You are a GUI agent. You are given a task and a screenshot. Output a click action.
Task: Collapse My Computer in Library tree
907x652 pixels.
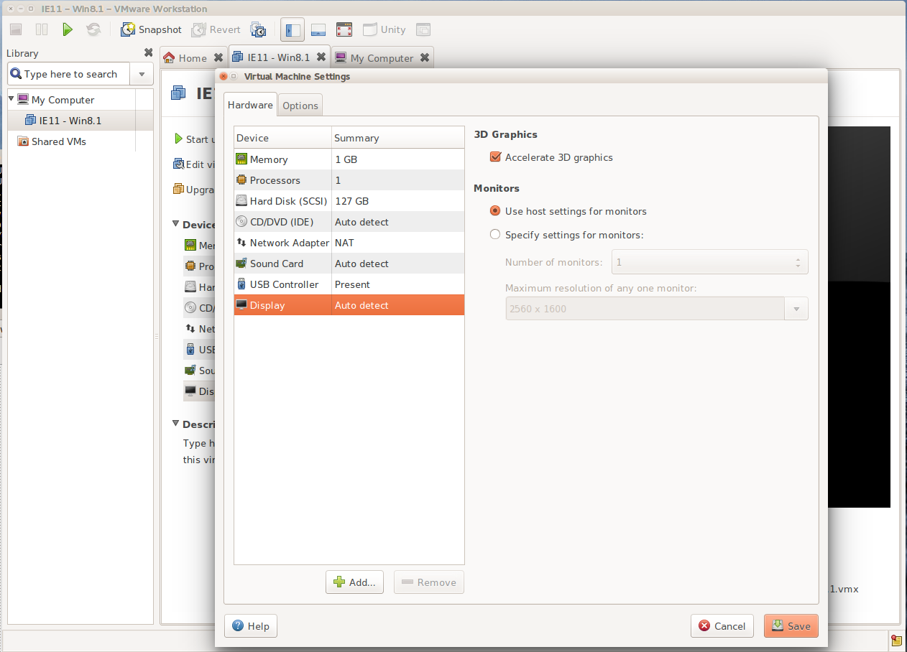[x=11, y=99]
